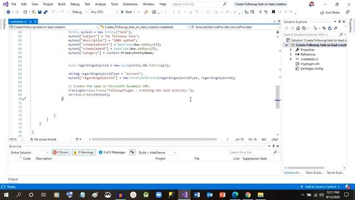Image resolution: width=355 pixels, height=200 pixels.
Task: Click the editor vertical scrollbar thumb
Action: coord(277,97)
